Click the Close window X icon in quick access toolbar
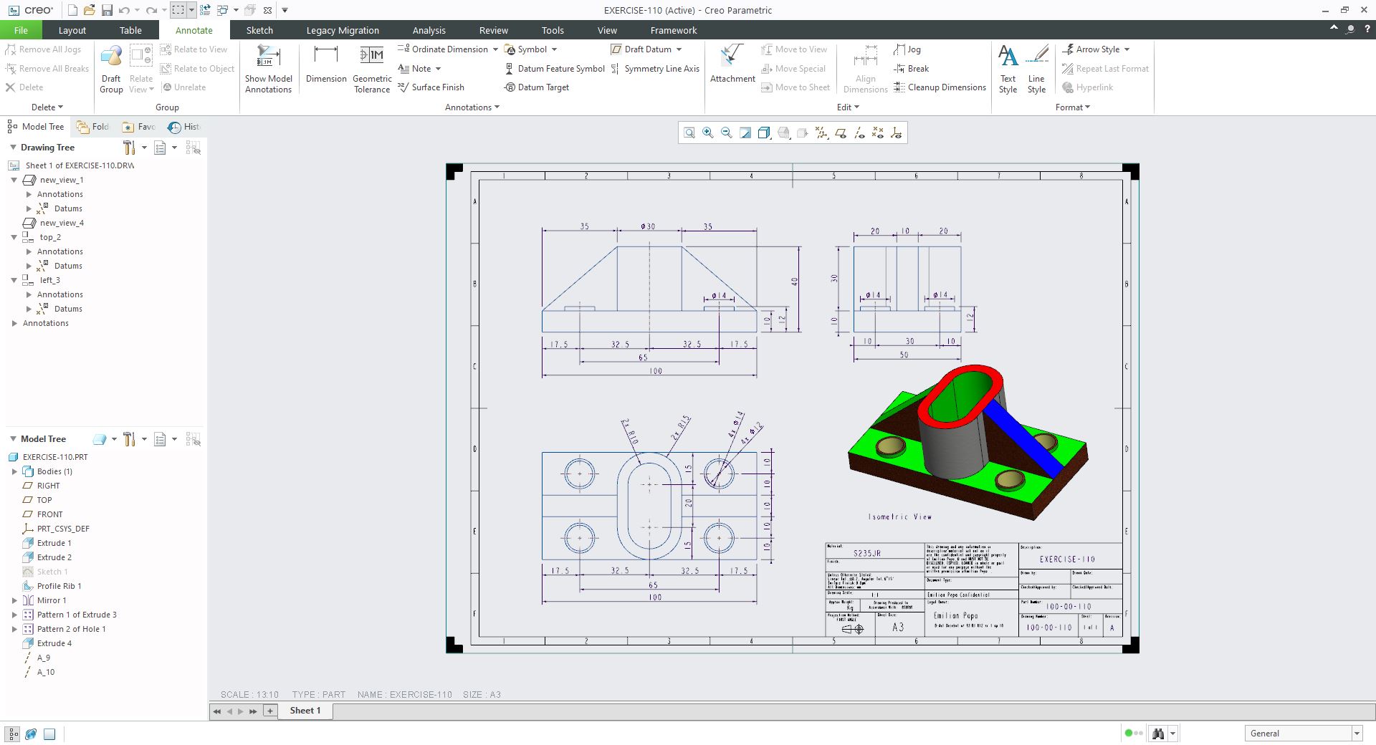The width and height of the screenshot is (1376, 745). [267, 10]
